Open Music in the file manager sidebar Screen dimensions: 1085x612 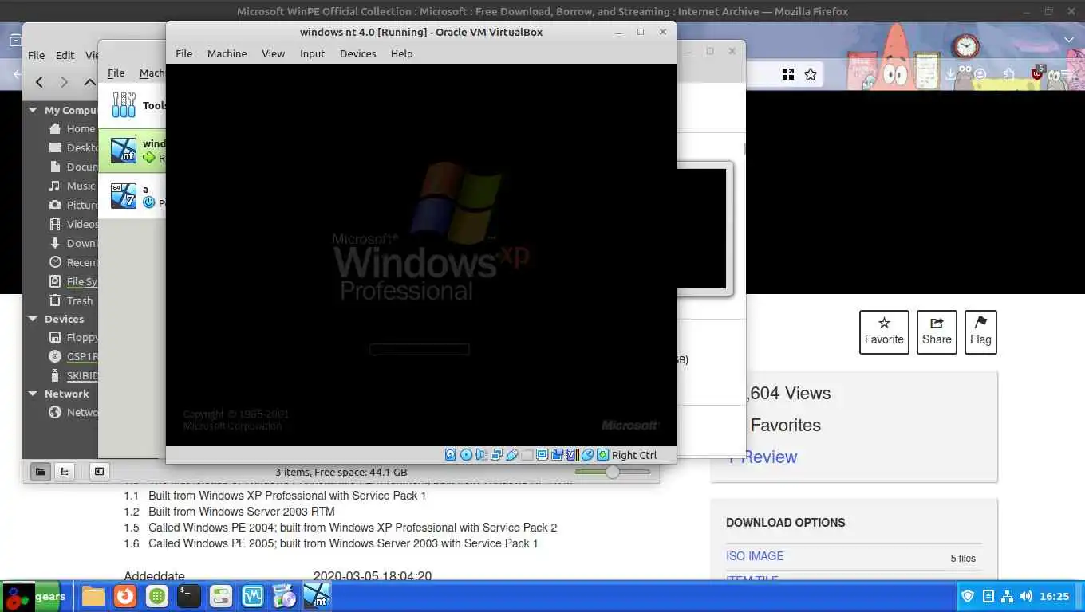71,186
